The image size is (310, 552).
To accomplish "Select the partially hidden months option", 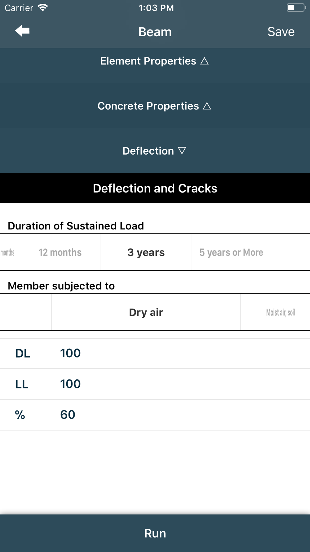I will (x=7, y=252).
